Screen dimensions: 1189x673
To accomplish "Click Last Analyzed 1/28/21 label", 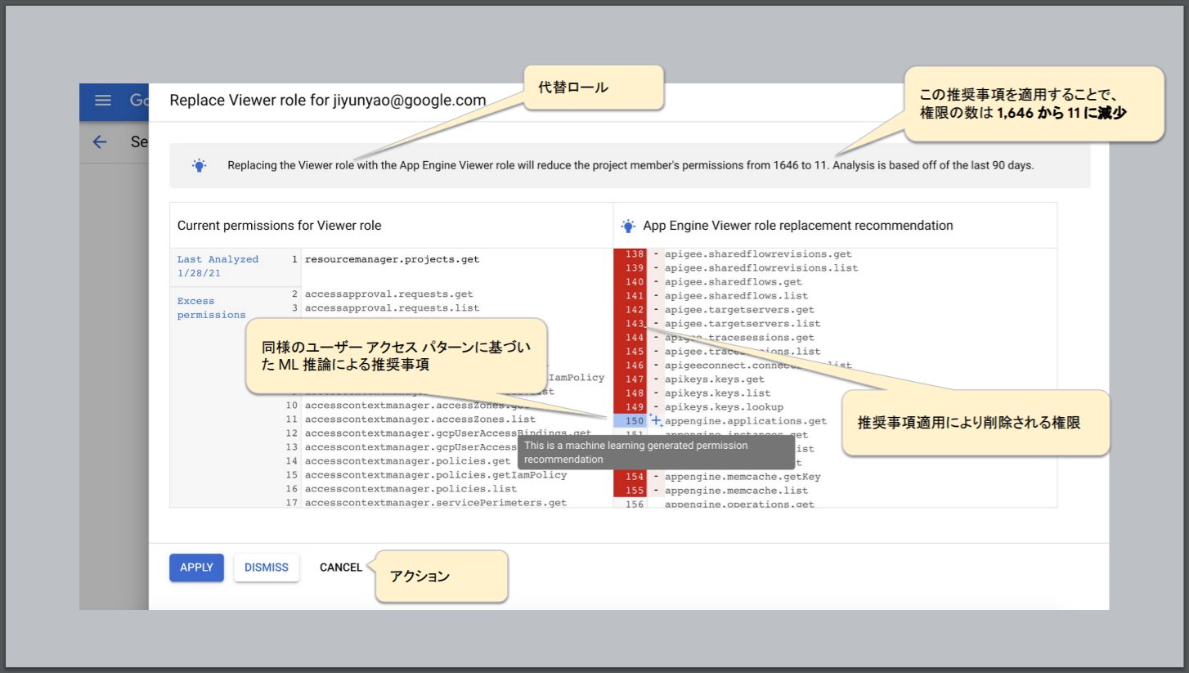I will [x=218, y=267].
